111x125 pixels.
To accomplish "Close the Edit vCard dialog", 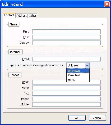I will pos(107,4).
